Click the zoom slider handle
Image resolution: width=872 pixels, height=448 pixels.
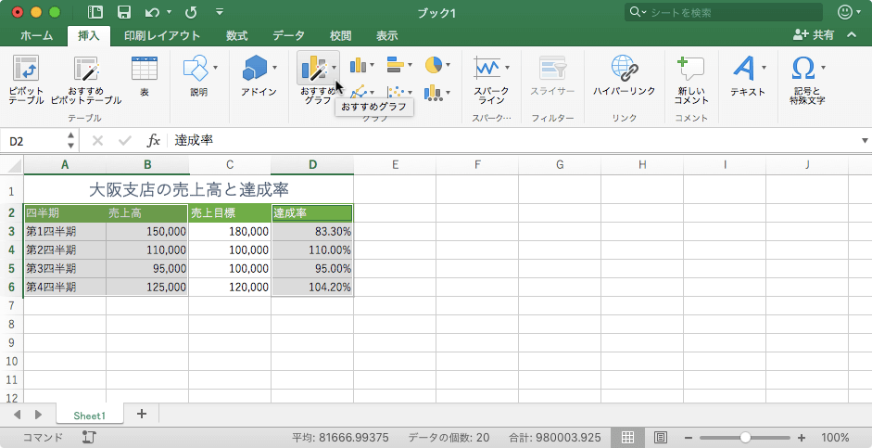point(745,438)
